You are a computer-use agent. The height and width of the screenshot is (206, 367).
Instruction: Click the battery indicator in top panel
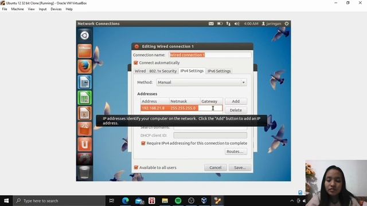pyautogui.click(x=220, y=23)
